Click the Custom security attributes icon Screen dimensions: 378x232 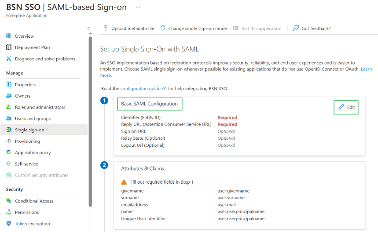click(9, 175)
